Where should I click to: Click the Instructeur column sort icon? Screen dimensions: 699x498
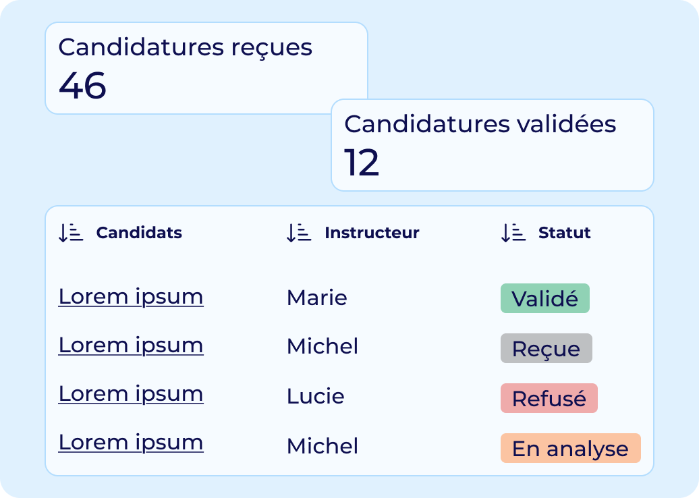(299, 233)
